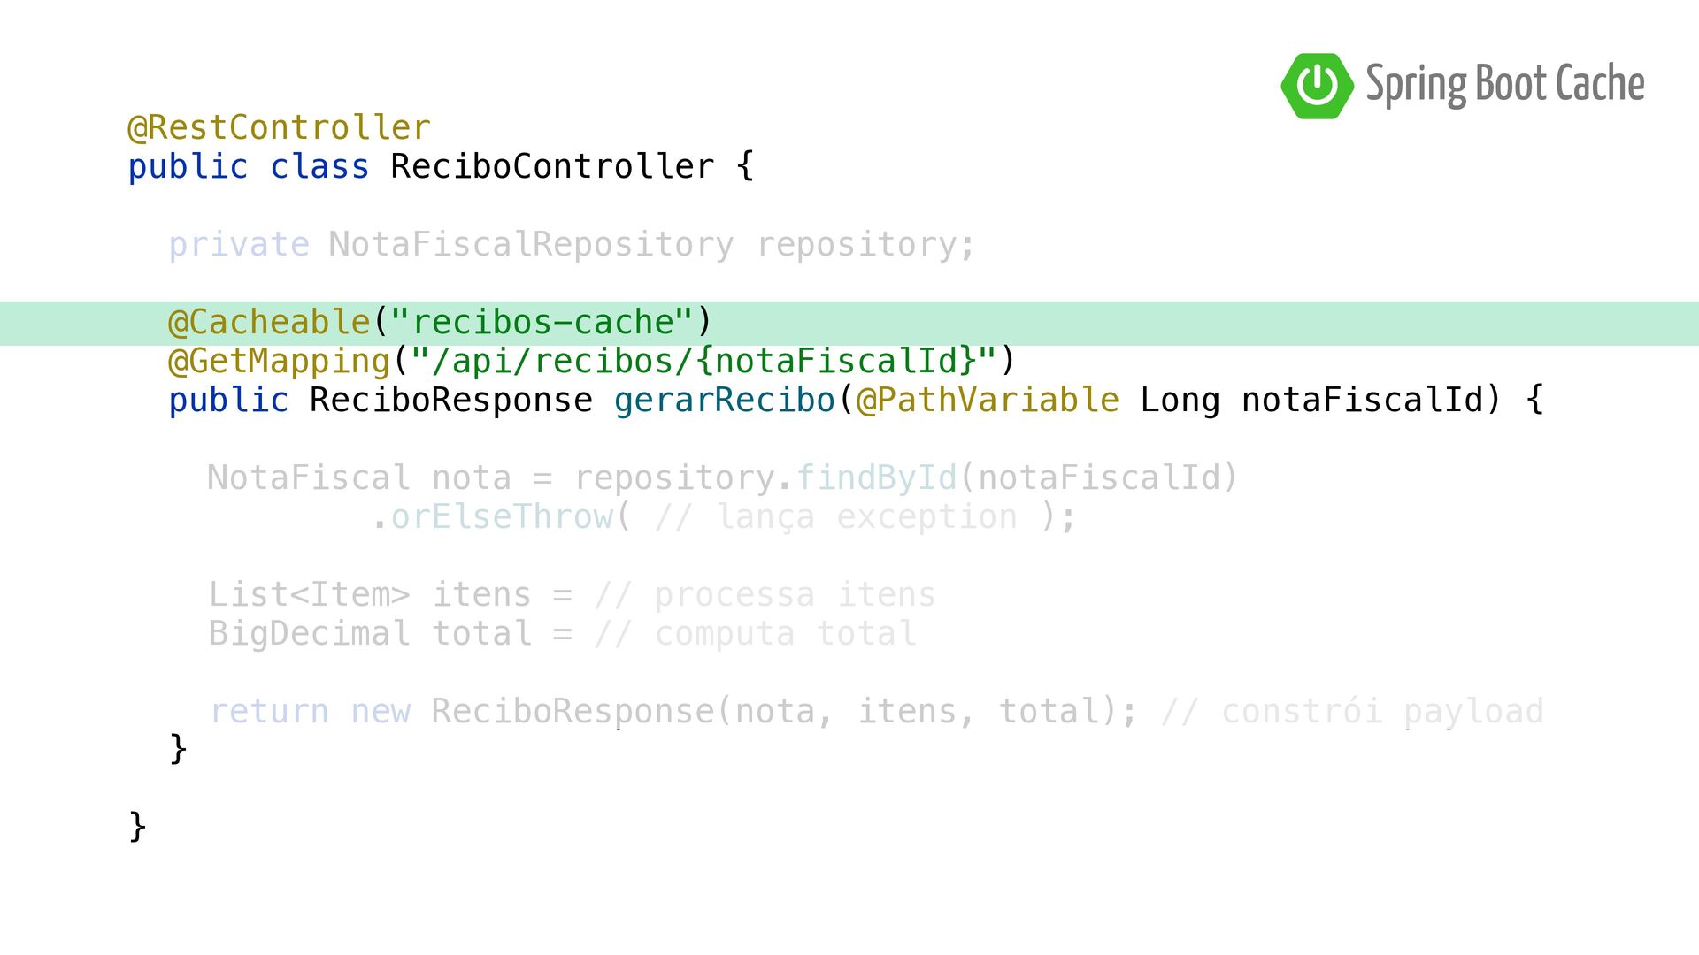Click the @PathVariable annotation
The height and width of the screenshot is (955, 1699).
988,401
